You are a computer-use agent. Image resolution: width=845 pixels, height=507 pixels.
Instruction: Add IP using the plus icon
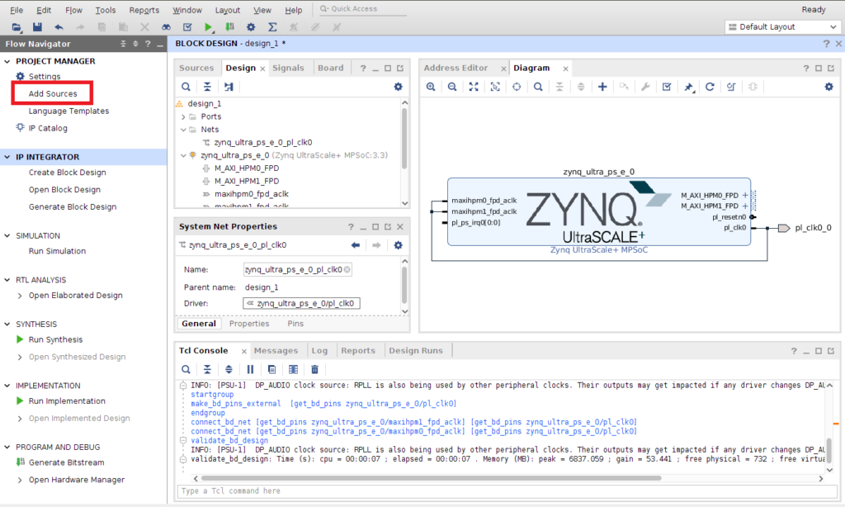click(x=602, y=87)
